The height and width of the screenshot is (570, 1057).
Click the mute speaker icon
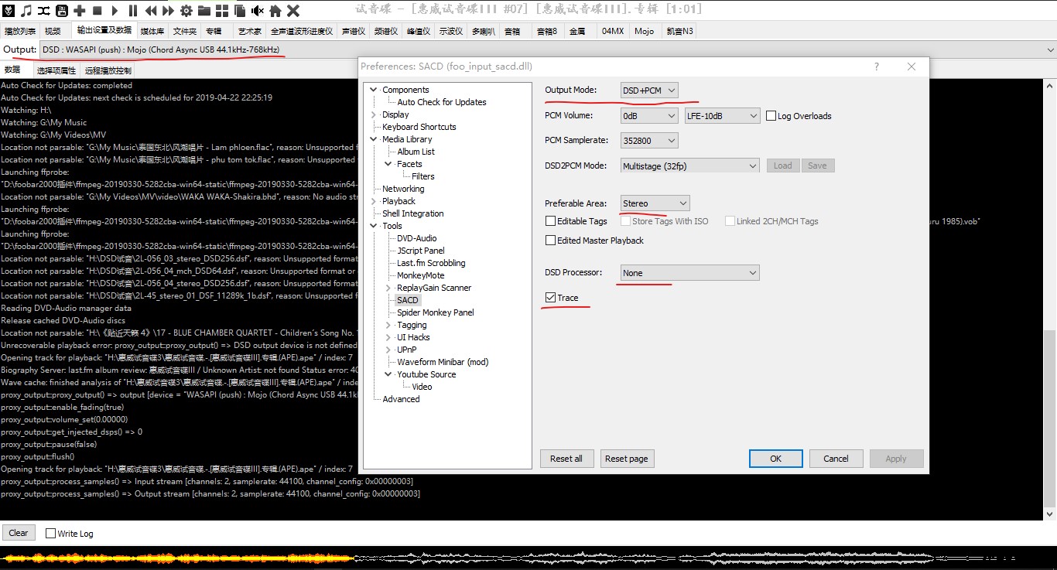click(257, 10)
